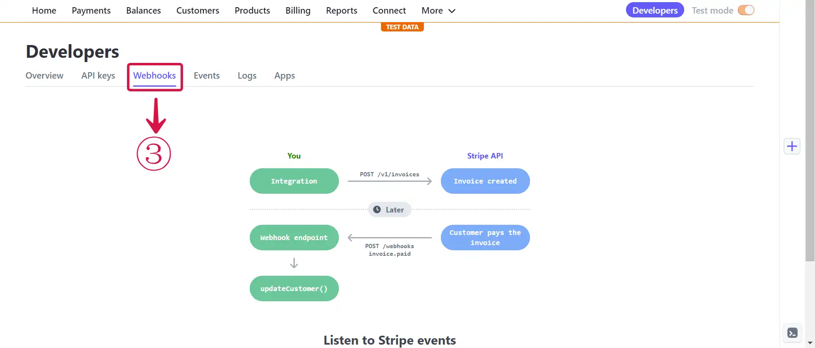Click the Developers button

655,10
